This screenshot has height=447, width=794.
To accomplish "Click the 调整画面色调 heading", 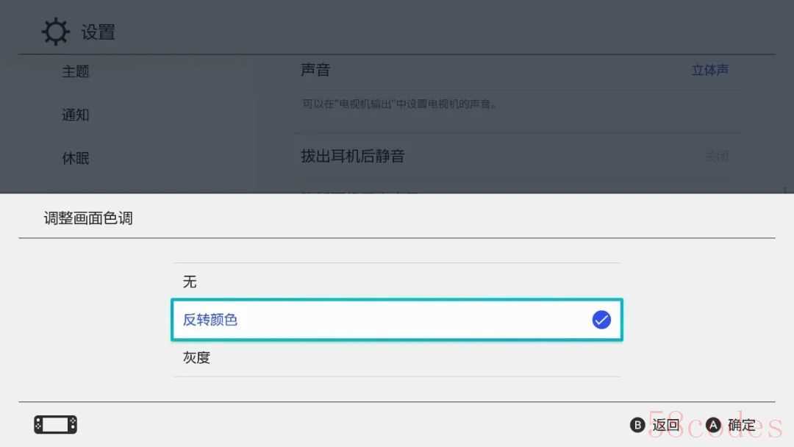I will point(88,218).
